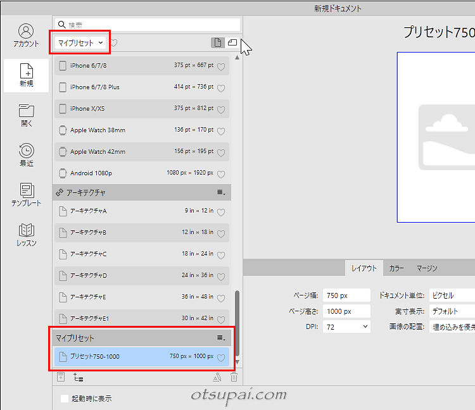Switch to the マージン tab

426,268
